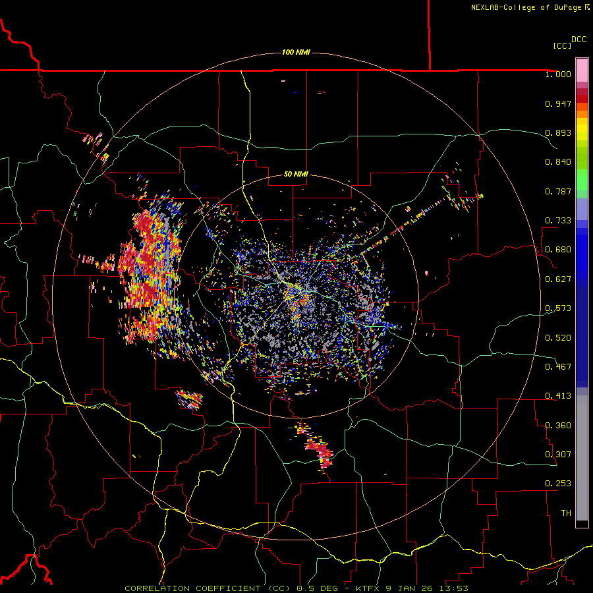Click the 0.680 scale value
Image resolution: width=593 pixels, height=593 pixels.
[x=558, y=250]
